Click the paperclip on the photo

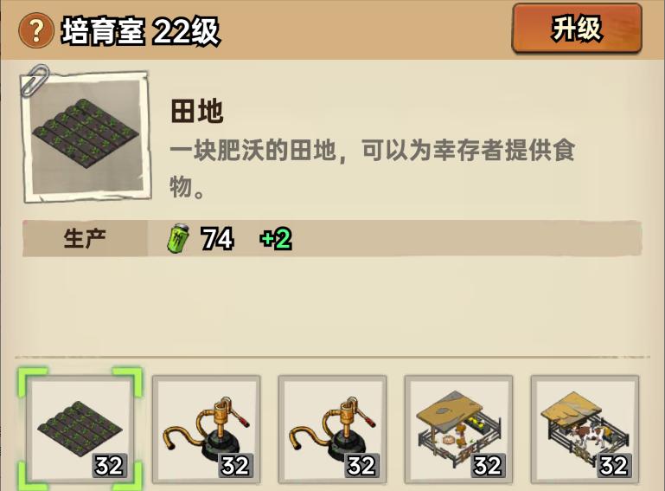click(35, 80)
